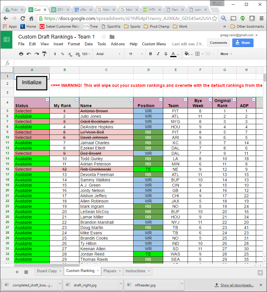267x292 pixels.
Task: Open the Add-ons menu
Action: (118, 44)
